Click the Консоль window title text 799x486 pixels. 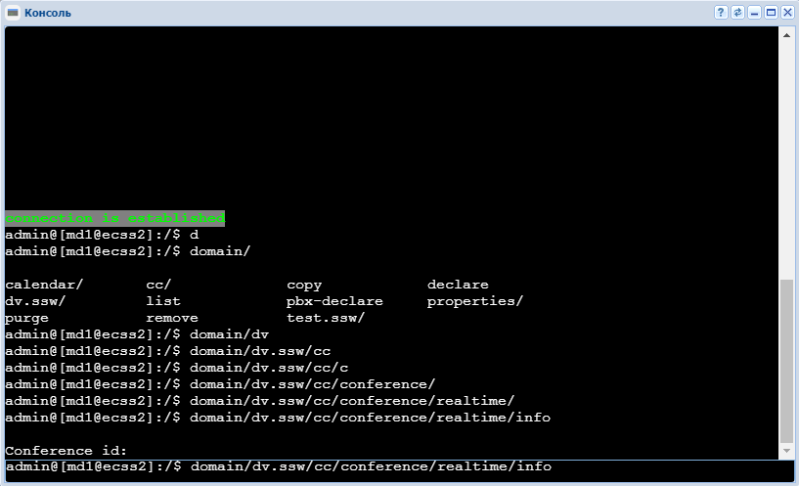click(x=47, y=13)
